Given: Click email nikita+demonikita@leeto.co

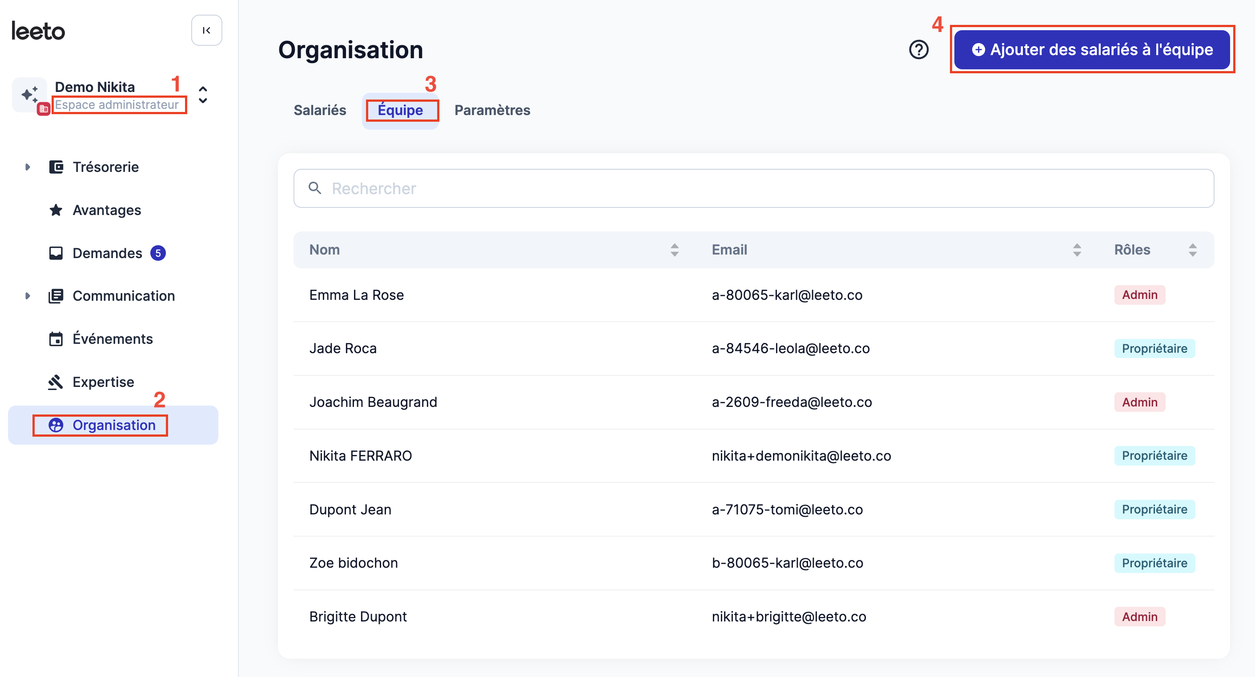Looking at the screenshot, I should (801, 455).
